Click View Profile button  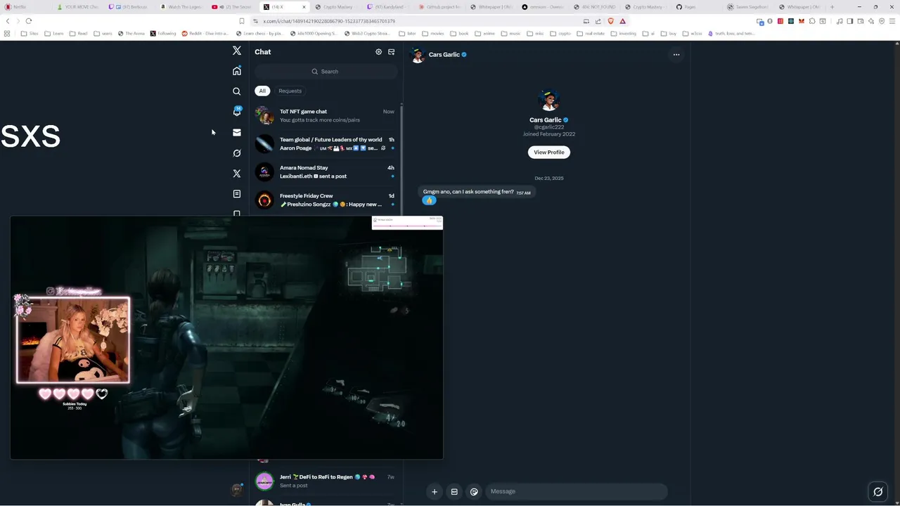click(x=549, y=152)
